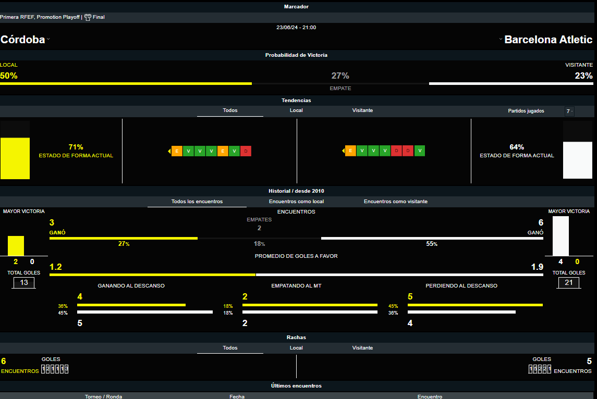
Task: Click the Torneo / Ronda column header
Action: (x=103, y=396)
